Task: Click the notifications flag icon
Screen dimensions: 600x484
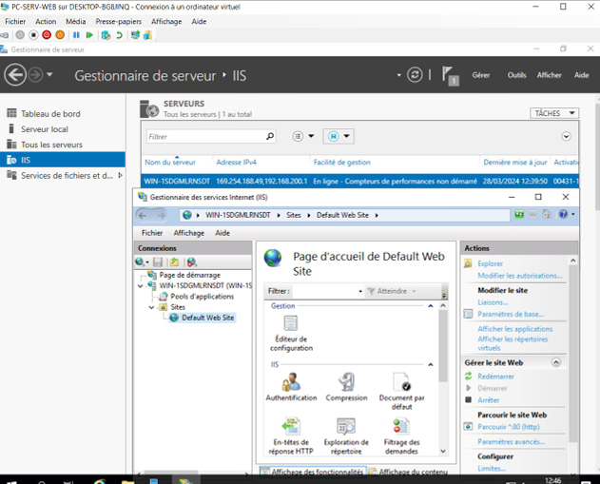Action: coord(451,75)
